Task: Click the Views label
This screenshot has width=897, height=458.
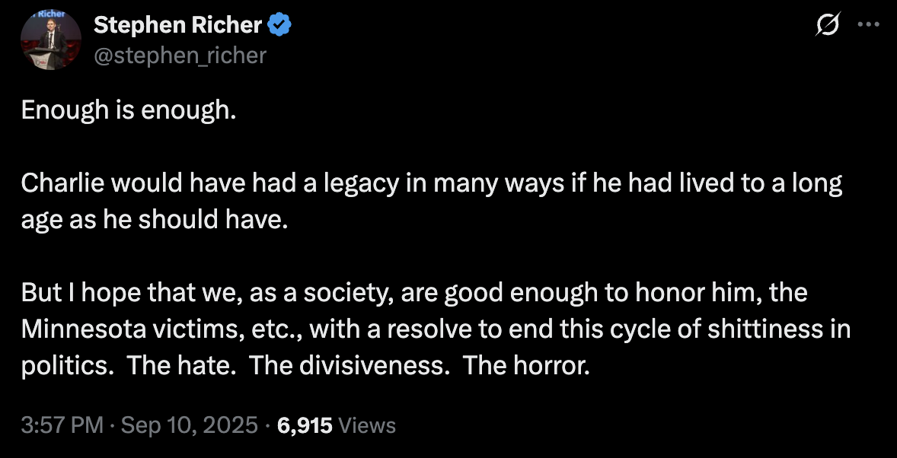Action: tap(367, 425)
